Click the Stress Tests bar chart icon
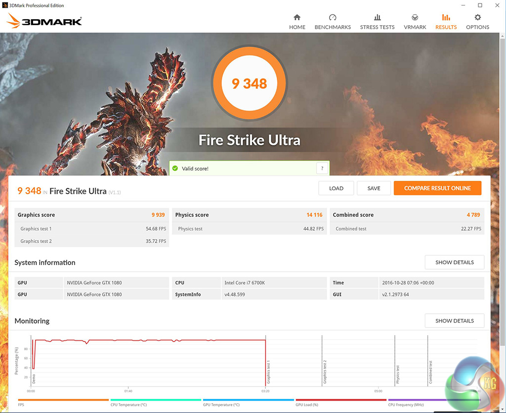This screenshot has width=506, height=413. (377, 17)
